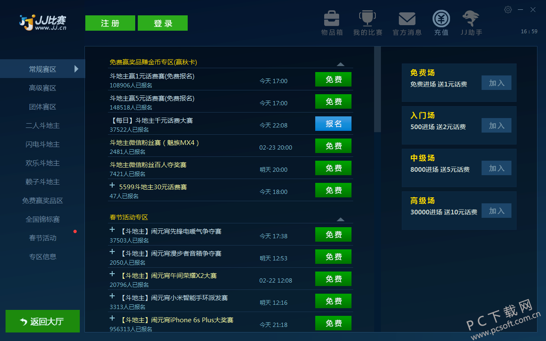The width and height of the screenshot is (546, 341).
Task: Select 二人斗地主 in sidebar
Action: [42, 125]
